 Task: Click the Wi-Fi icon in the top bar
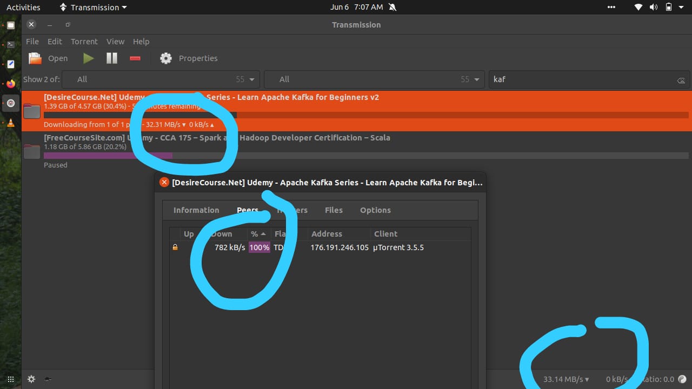638,7
